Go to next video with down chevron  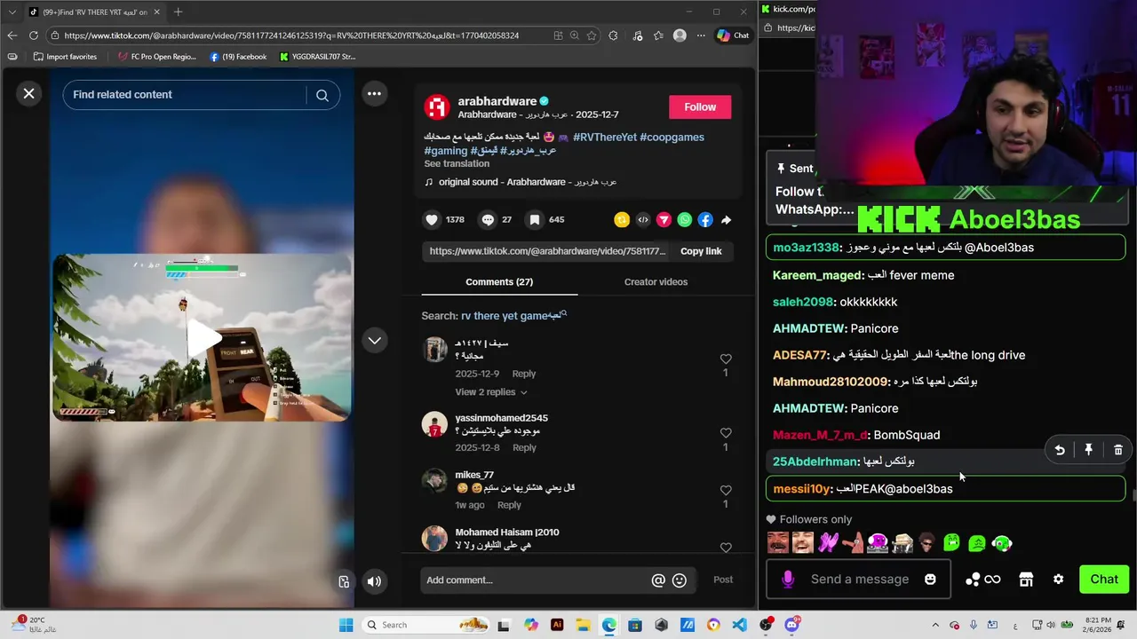[374, 340]
